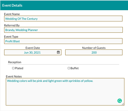Click the Grammarly icon in Event Notes
This screenshot has width=128, height=111.
[x=119, y=101]
